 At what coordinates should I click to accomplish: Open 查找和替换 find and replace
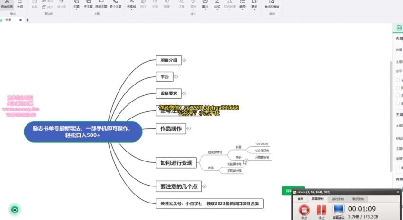coord(271,5)
